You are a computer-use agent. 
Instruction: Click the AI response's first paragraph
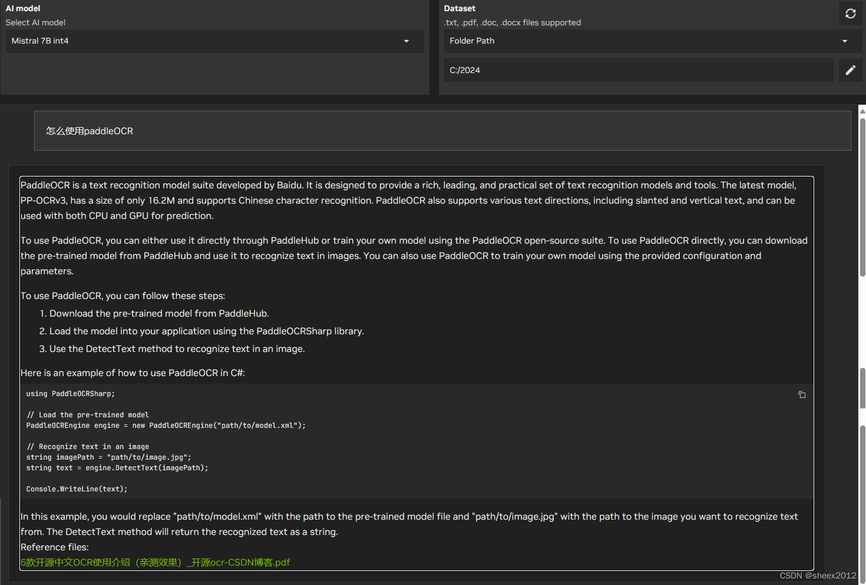coord(408,201)
